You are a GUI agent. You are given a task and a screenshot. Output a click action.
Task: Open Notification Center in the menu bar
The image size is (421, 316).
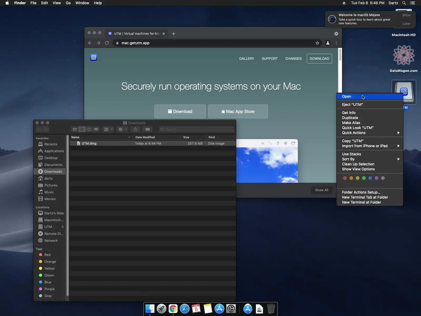click(413, 3)
